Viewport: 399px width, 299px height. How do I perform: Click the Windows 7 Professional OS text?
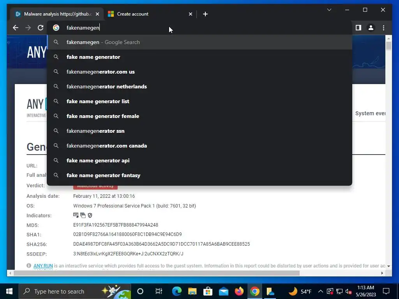tap(134, 206)
